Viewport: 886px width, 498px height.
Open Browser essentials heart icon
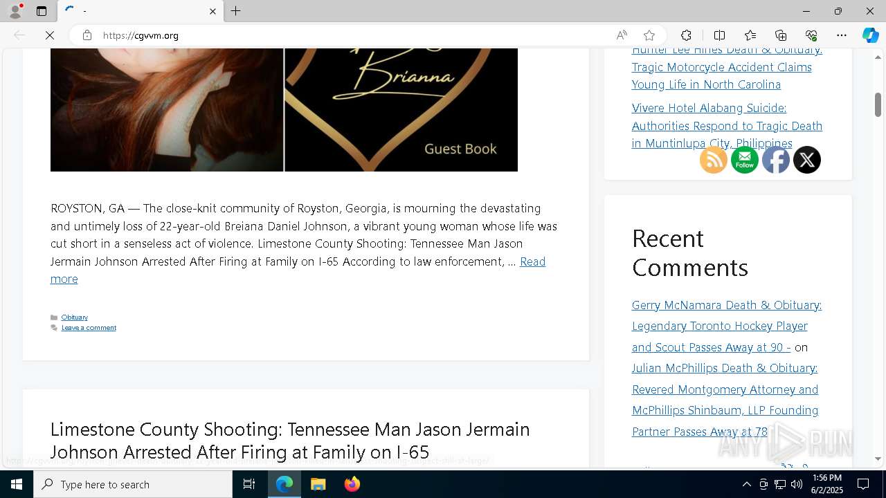811,35
